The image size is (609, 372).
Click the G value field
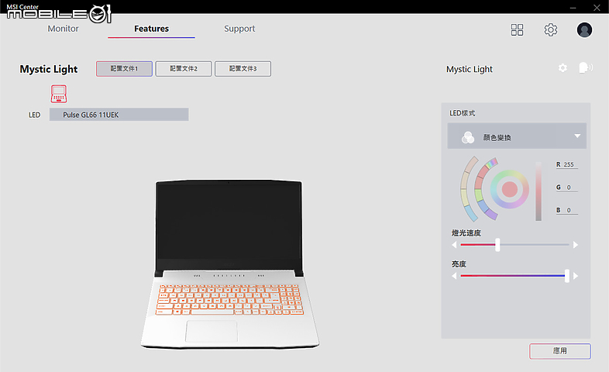(569, 188)
